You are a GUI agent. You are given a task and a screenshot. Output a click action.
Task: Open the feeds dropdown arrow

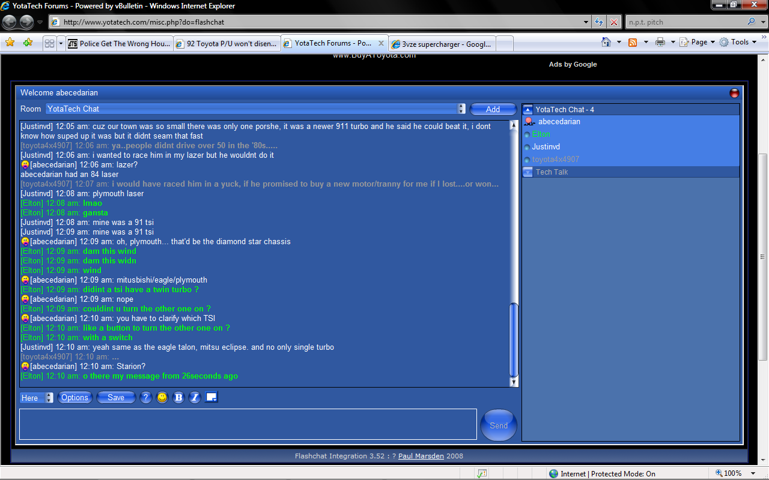click(x=646, y=42)
